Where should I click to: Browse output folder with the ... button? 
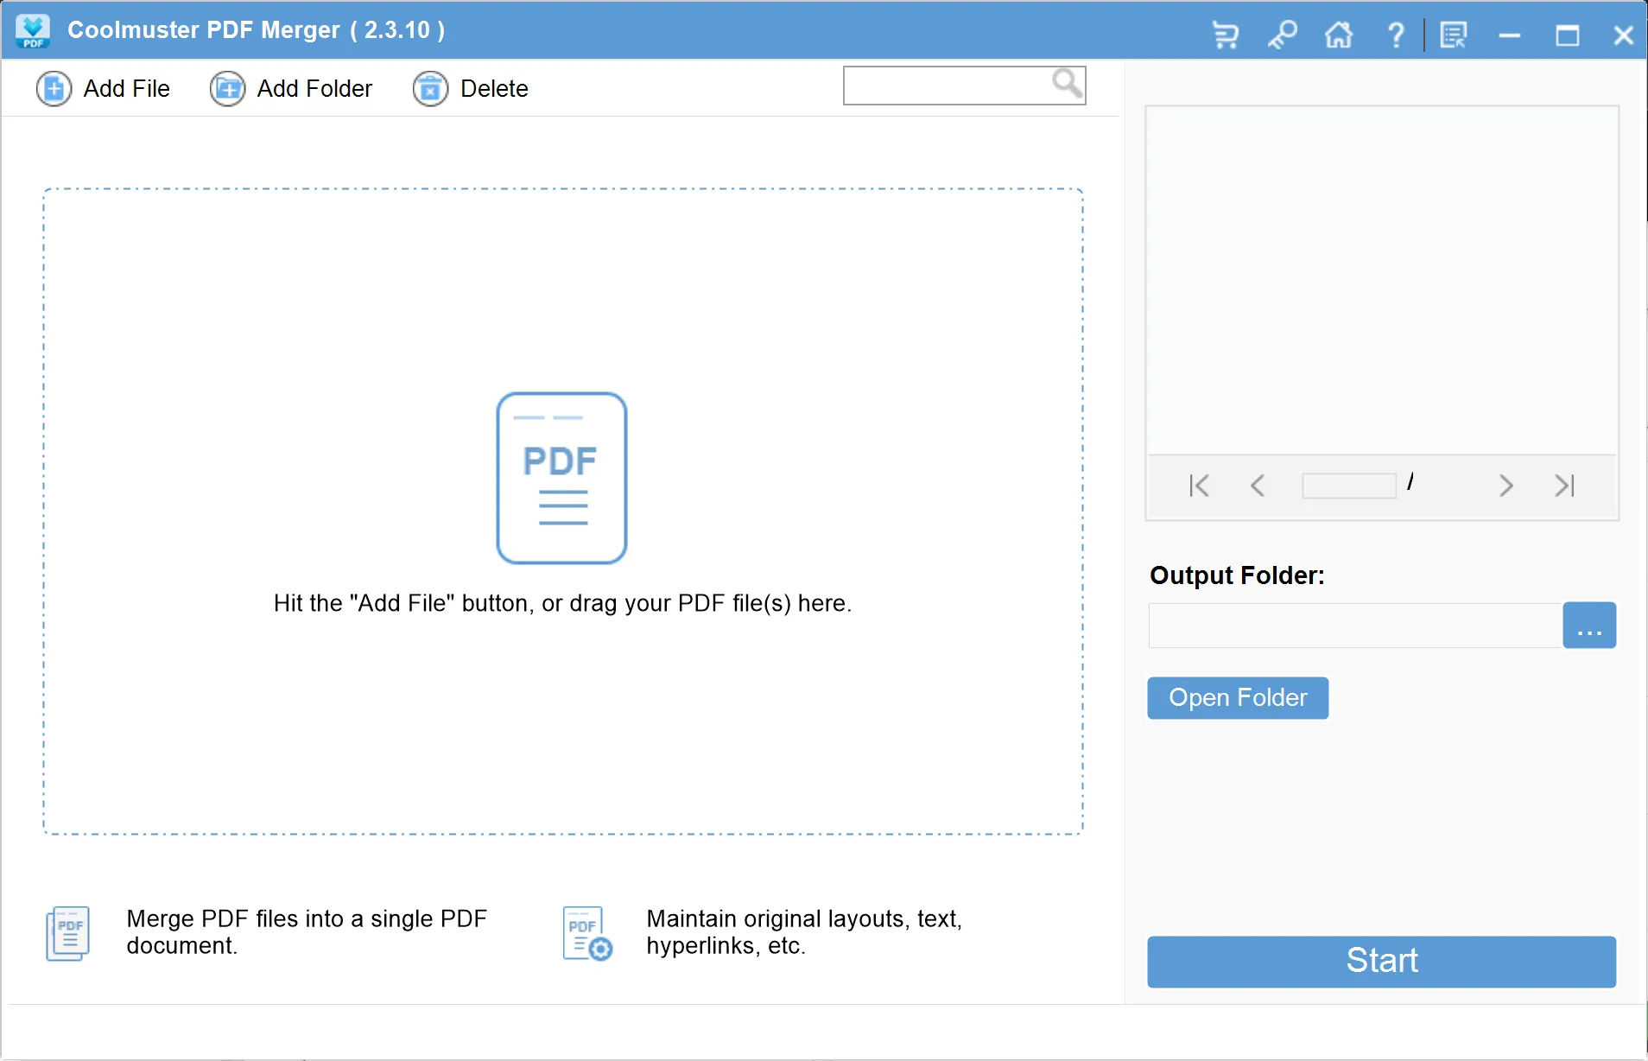1589,626
